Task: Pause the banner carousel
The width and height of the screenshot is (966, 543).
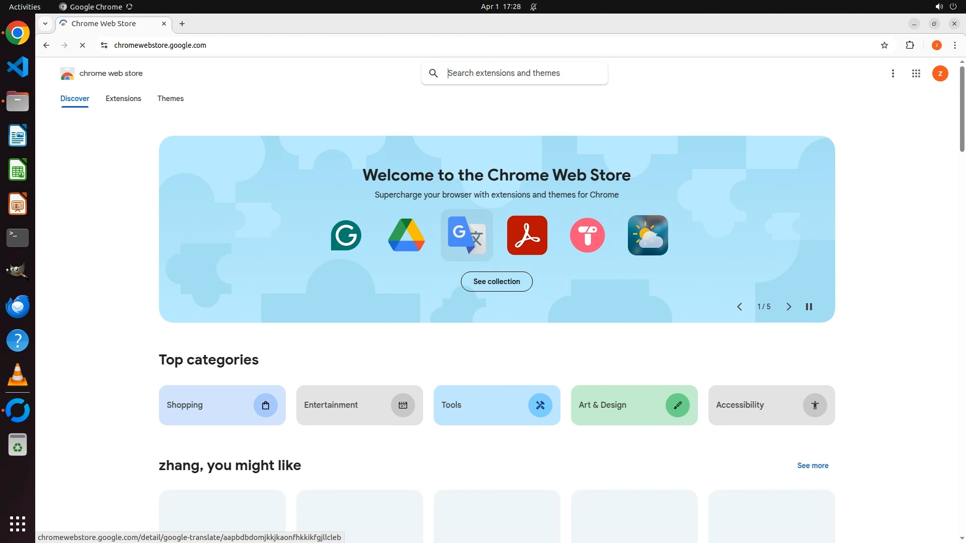Action: pyautogui.click(x=809, y=307)
